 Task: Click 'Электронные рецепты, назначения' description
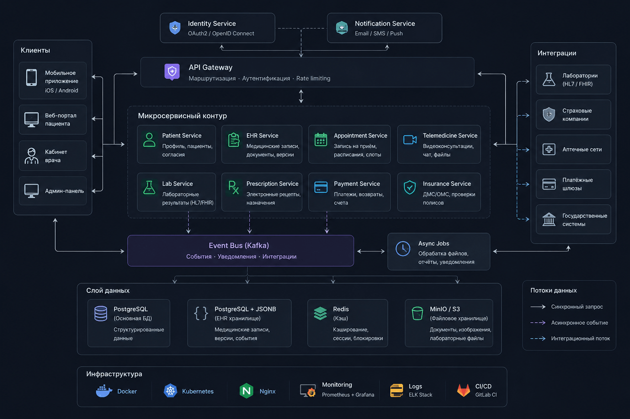click(274, 198)
